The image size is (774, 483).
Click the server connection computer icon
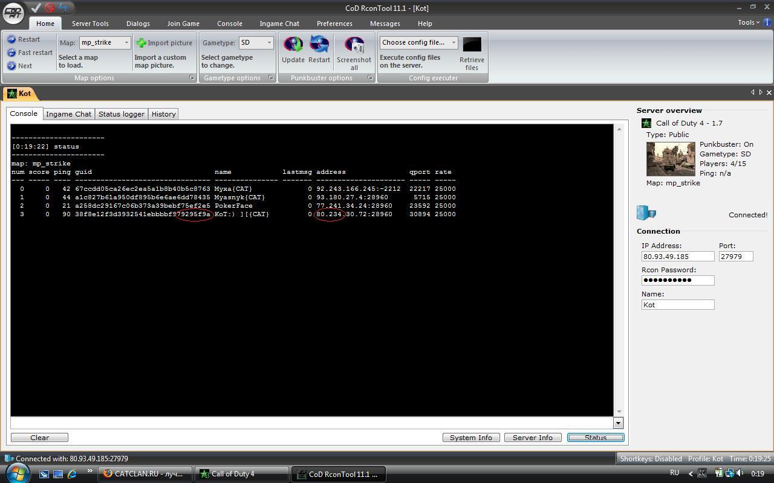[646, 213]
